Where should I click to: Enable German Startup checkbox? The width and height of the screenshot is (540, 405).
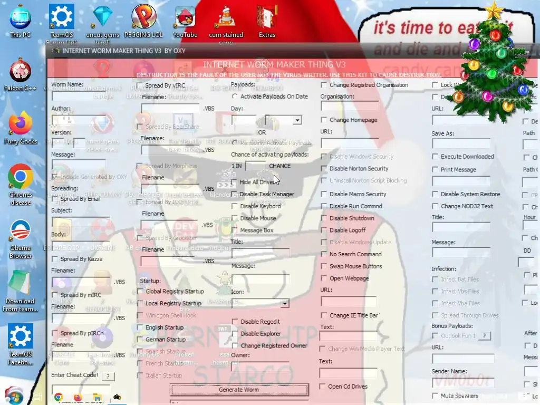click(x=139, y=340)
